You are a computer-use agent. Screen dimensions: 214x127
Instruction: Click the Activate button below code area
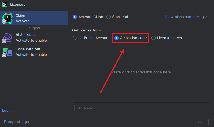pyautogui.click(x=85, y=108)
